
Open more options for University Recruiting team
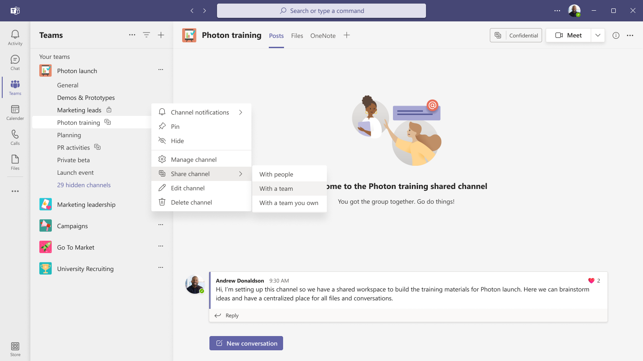(161, 267)
